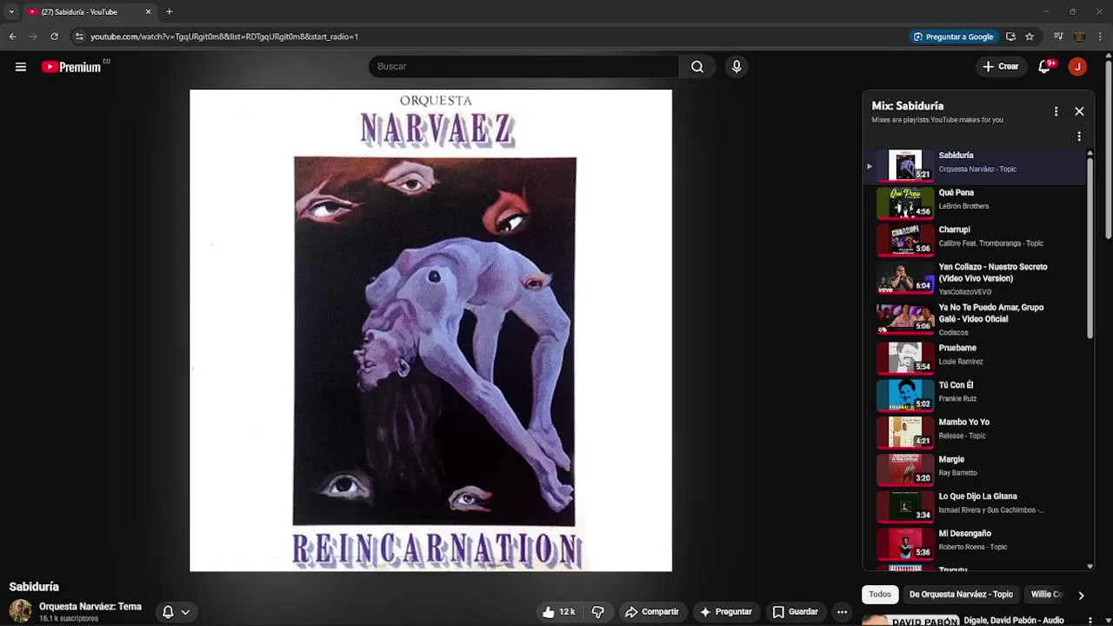Screen dimensions: 1113x626
Task: Go back in browser history
Action: [x=12, y=37]
